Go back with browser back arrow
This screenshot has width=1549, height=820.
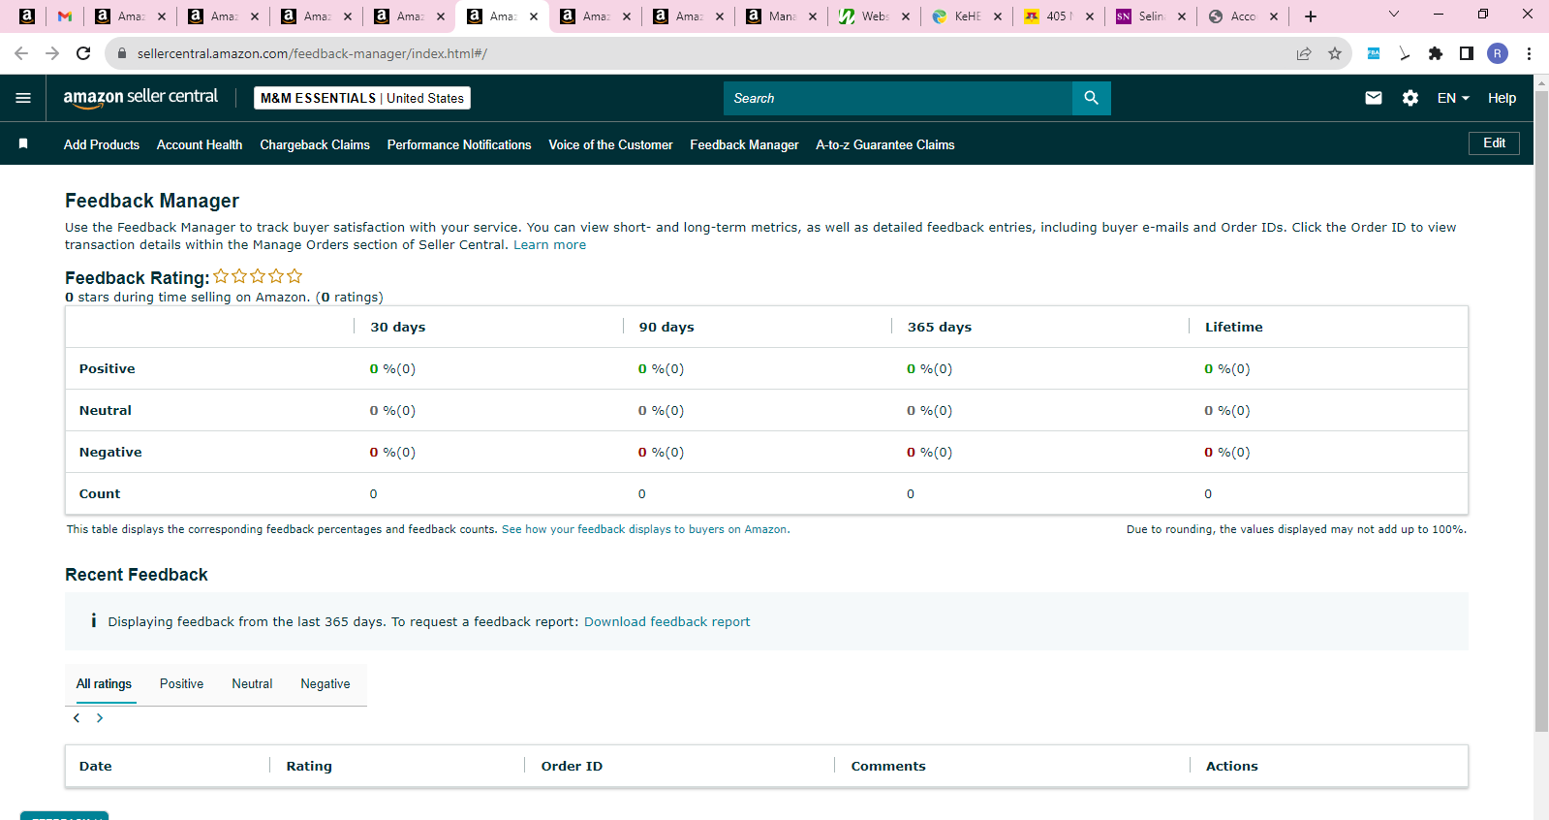point(21,53)
